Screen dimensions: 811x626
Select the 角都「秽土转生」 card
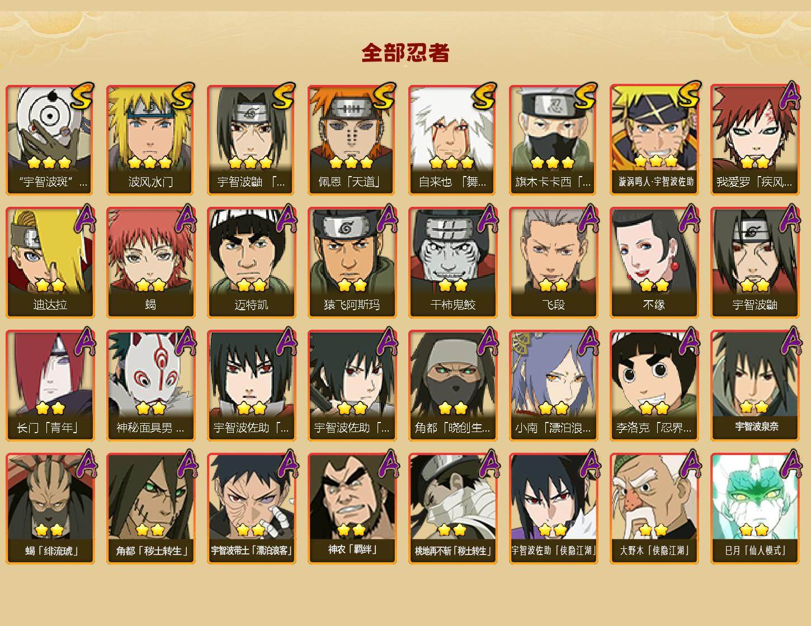pyautogui.click(x=151, y=509)
